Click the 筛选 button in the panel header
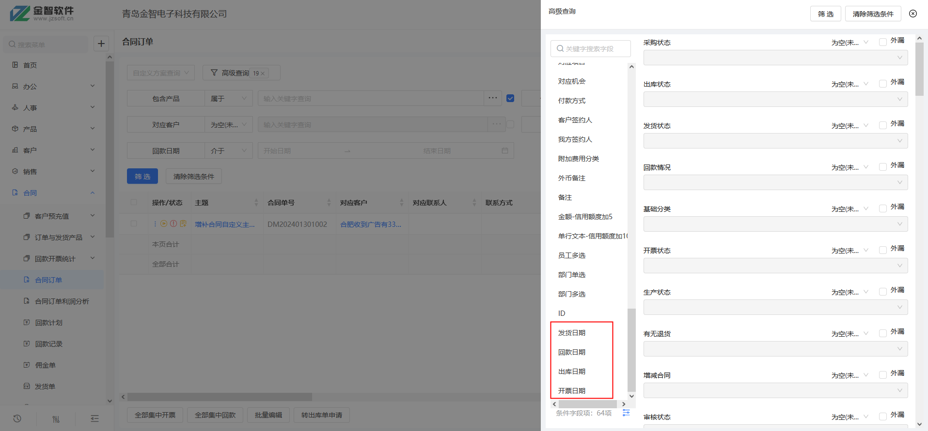This screenshot has height=431, width=928. (825, 14)
